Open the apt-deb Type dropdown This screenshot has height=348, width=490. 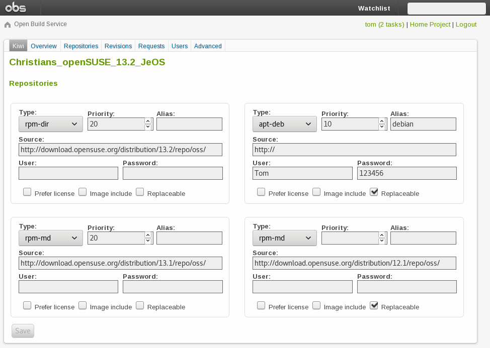(x=285, y=124)
